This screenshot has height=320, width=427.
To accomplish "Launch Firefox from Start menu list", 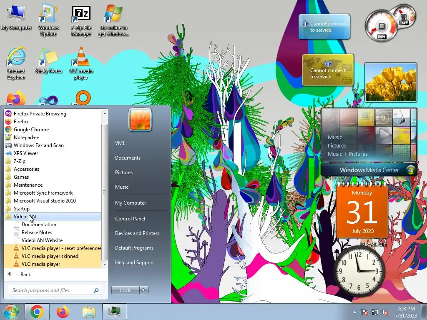I will [x=21, y=122].
